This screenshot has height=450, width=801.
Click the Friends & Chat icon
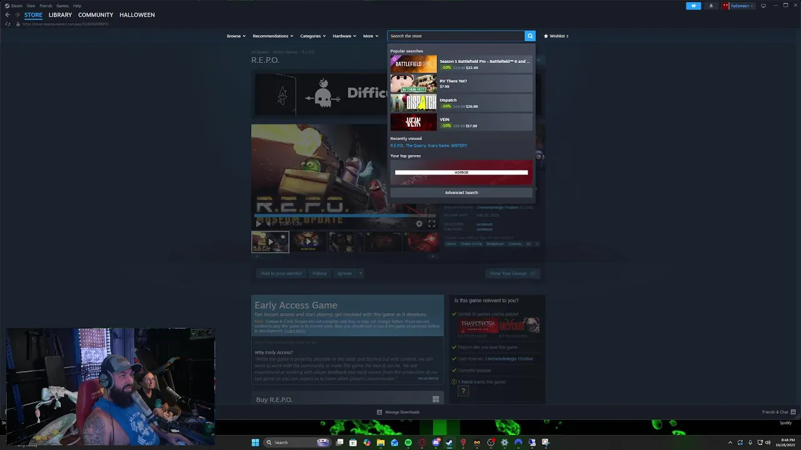(x=793, y=412)
